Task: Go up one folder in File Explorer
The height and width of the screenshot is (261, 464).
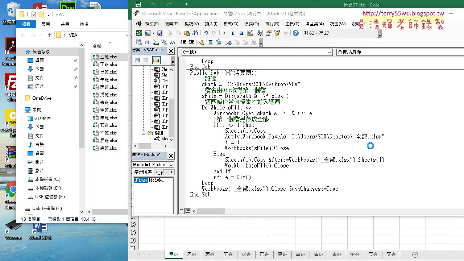Action: tap(50, 35)
